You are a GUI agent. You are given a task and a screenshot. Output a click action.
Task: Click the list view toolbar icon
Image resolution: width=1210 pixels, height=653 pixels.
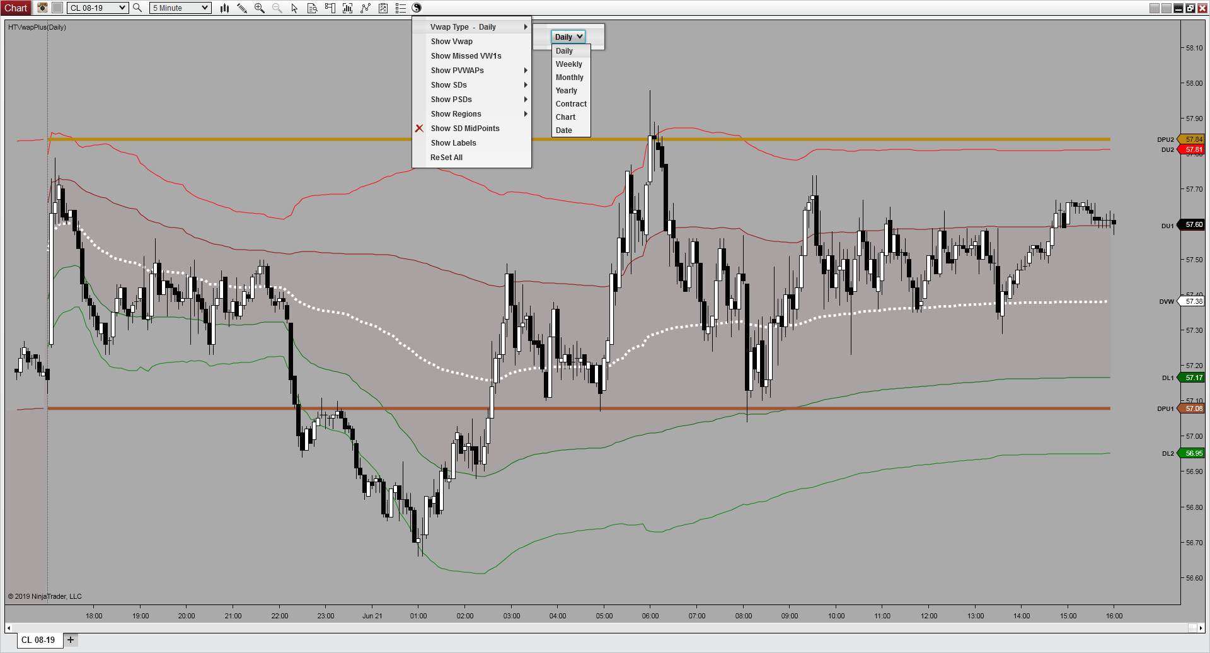(x=400, y=8)
